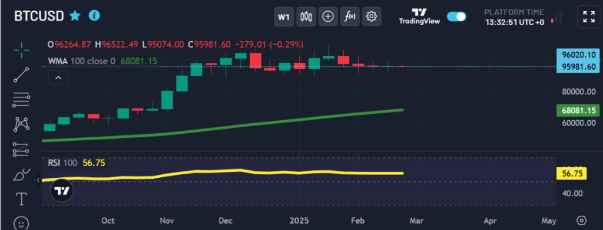Click the platform time 13:32:51 UTC display
Image resolution: width=603 pixels, height=230 pixels.
(514, 22)
